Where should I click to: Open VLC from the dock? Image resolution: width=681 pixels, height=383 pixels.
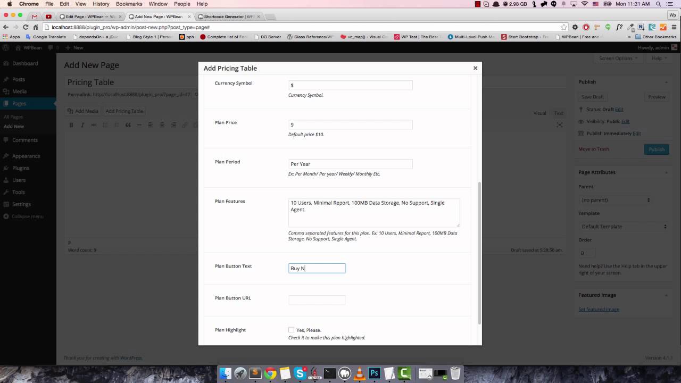point(360,373)
